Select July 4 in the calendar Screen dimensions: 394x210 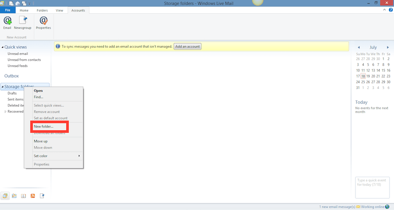point(363,64)
